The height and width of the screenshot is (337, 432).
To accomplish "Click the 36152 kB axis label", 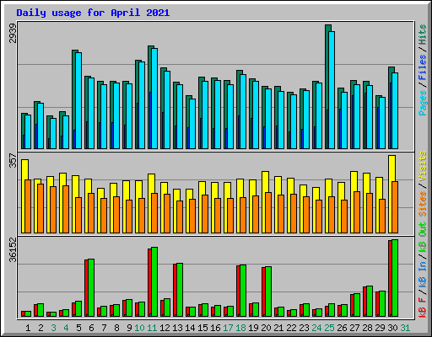I will coord(13,249).
